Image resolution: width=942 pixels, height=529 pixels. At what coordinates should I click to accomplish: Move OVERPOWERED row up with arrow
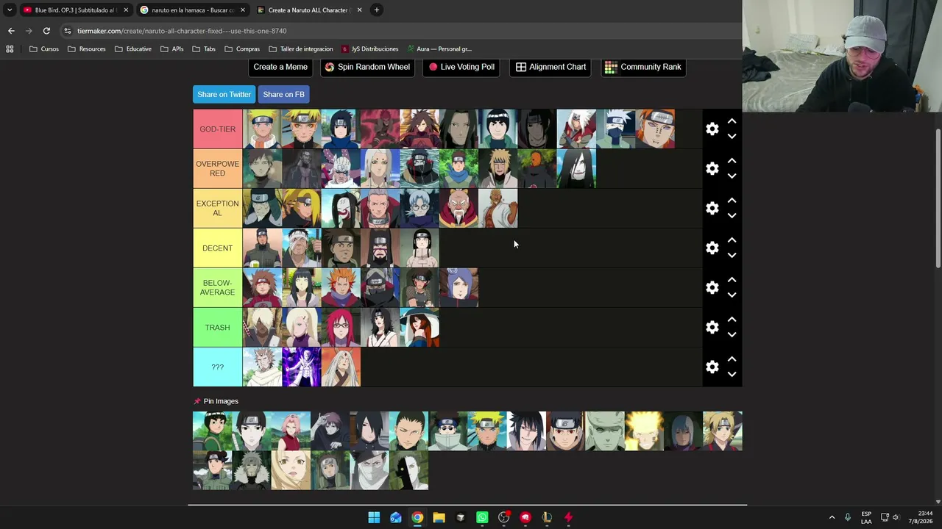point(732,161)
